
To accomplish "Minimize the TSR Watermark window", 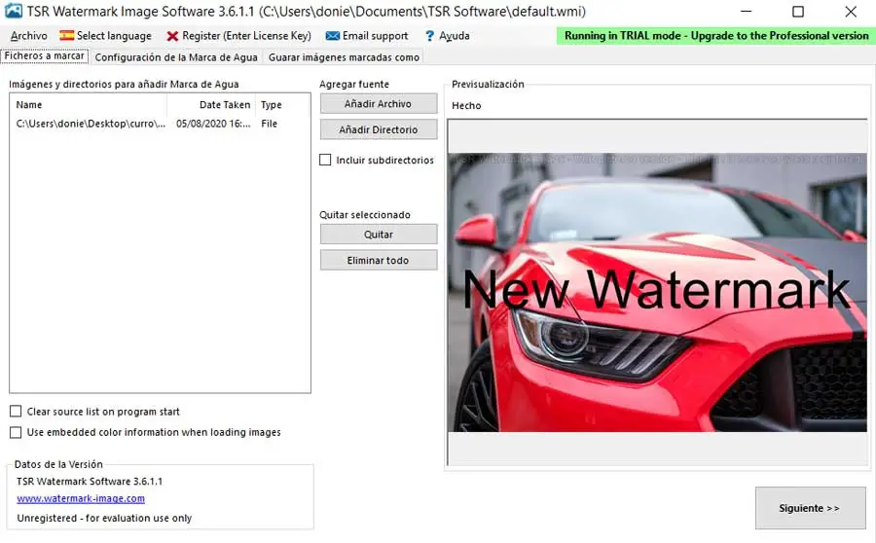I will (x=746, y=11).
